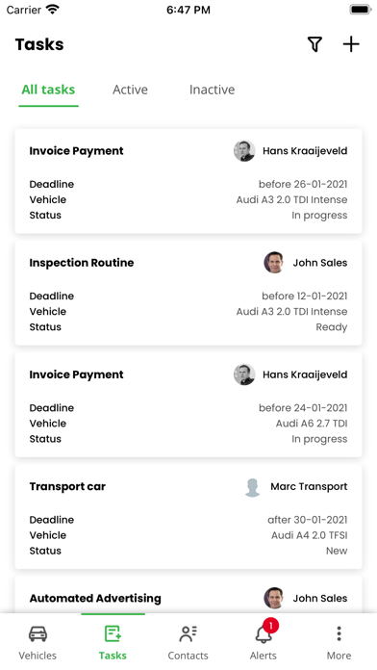Tap Hans Kraaijeveld avatar on first card
Image resolution: width=377 pixels, height=670 pixels.
tap(244, 151)
